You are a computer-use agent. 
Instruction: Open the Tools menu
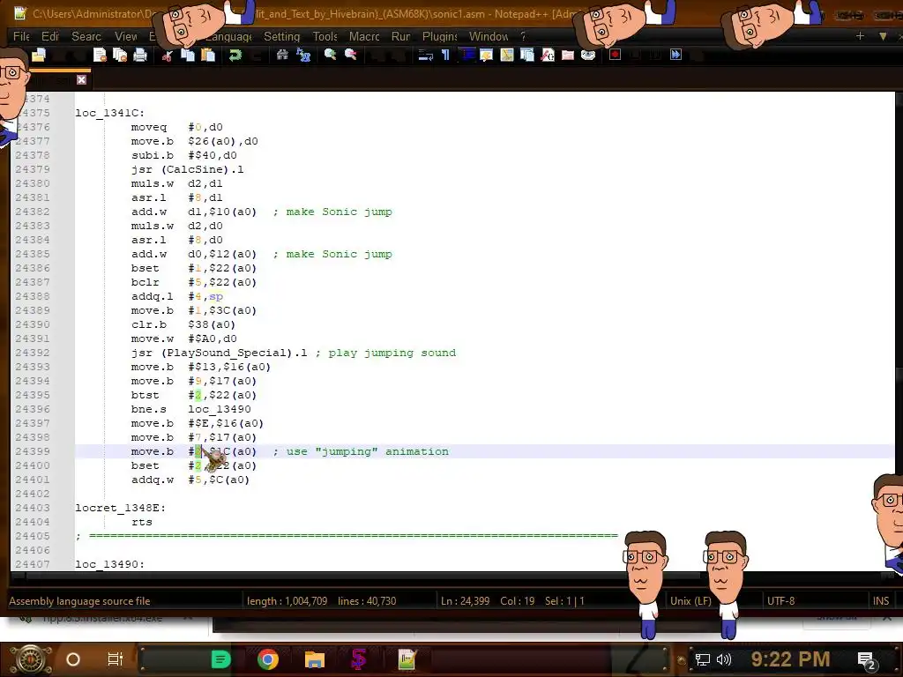click(x=325, y=36)
